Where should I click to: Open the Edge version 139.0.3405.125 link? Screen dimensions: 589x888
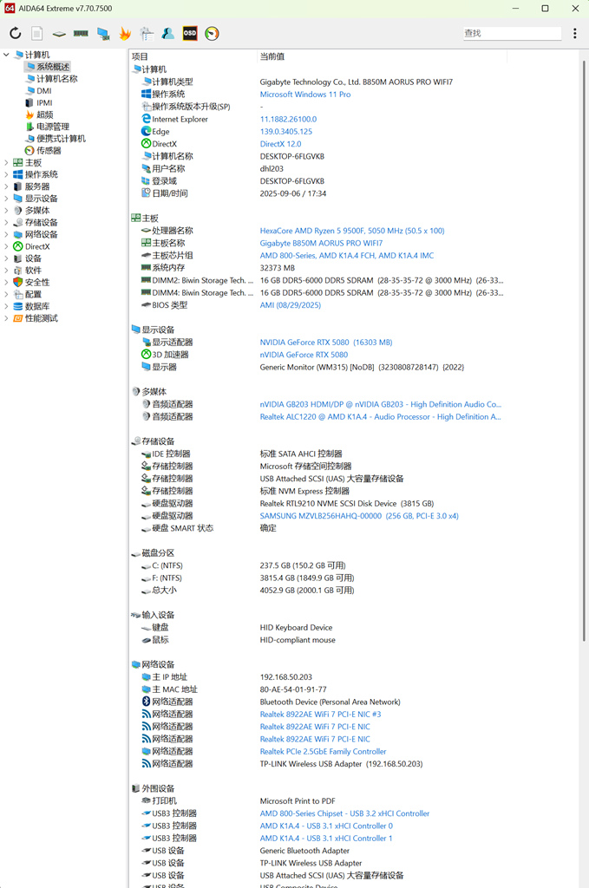(286, 132)
